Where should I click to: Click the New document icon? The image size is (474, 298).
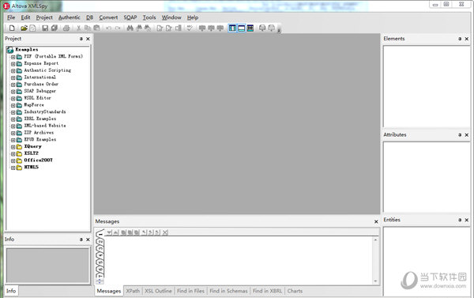(12, 28)
